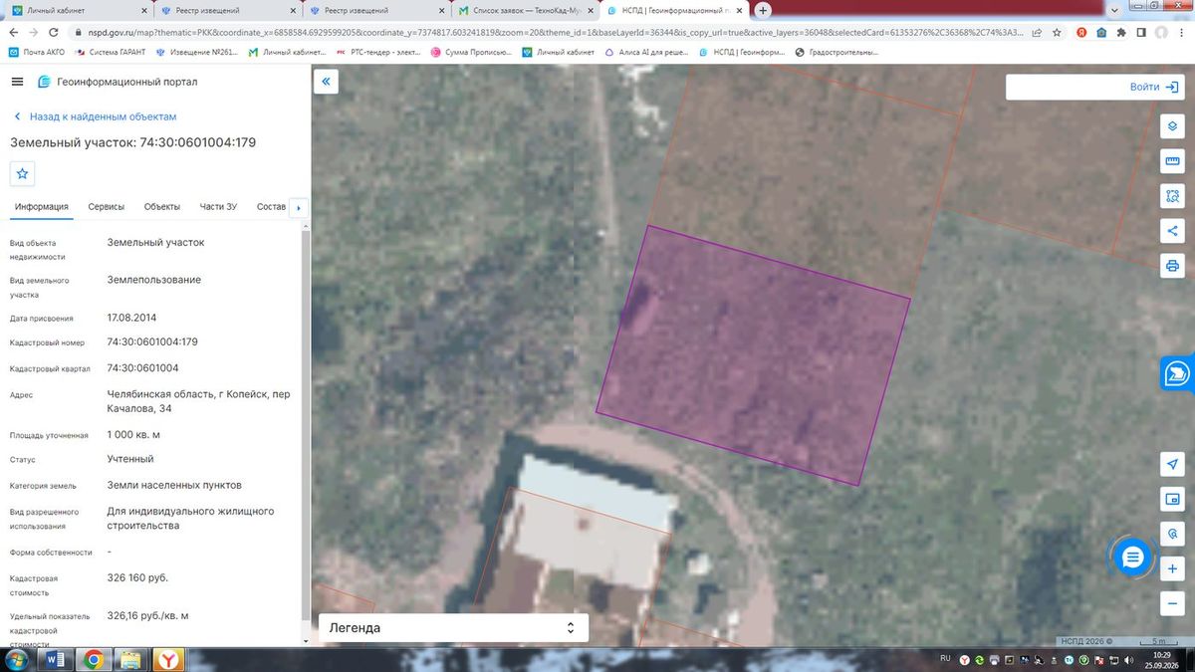Viewport: 1195px width, 672px height.
Task: Collapse the side panel with double chevron
Action: pyautogui.click(x=326, y=82)
